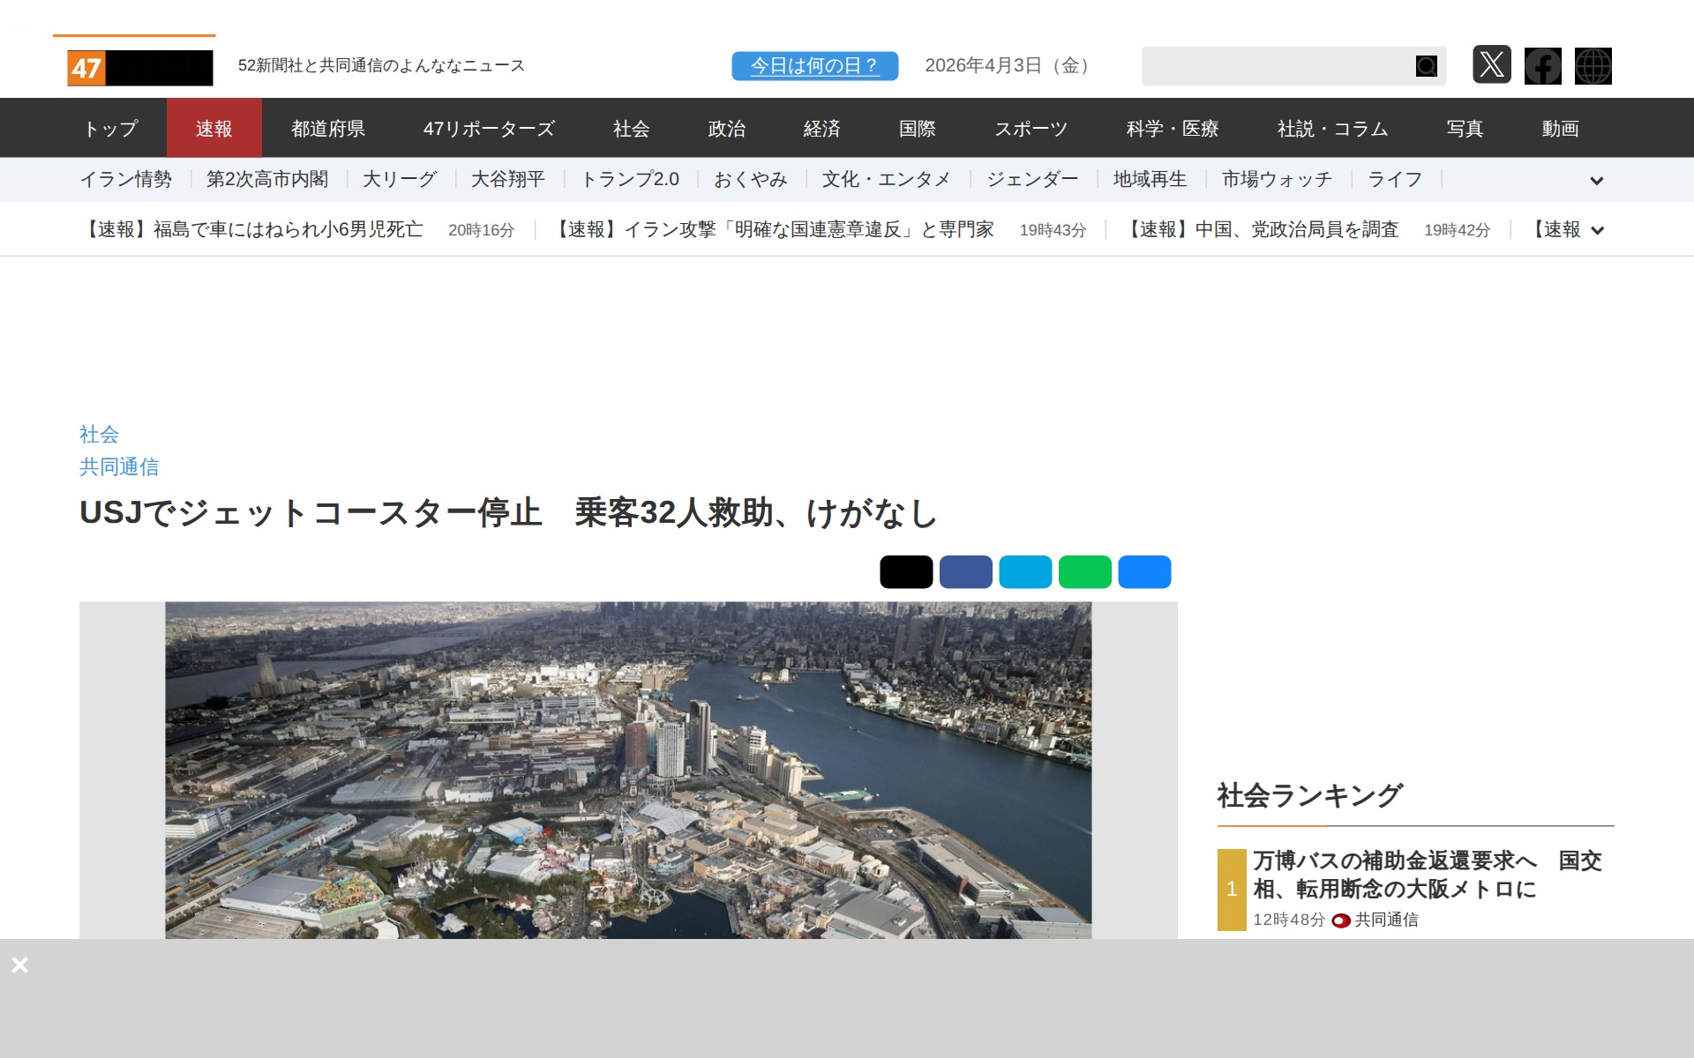This screenshot has width=1694, height=1058.
Task: Click the search magnifier icon
Action: point(1426,66)
